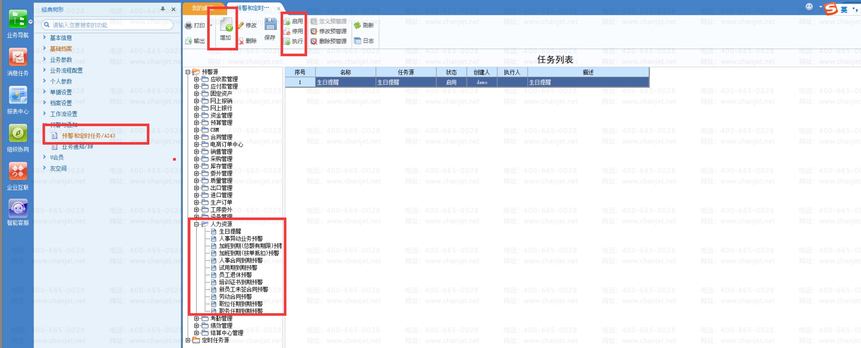Screen dimensions: 861x348
Task: Expand the 应收款管理 folder node
Action: point(196,79)
